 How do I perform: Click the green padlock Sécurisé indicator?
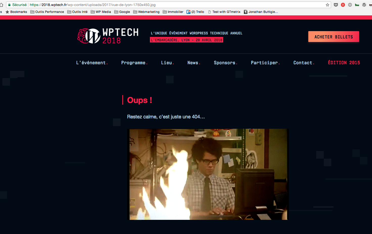pos(17,5)
